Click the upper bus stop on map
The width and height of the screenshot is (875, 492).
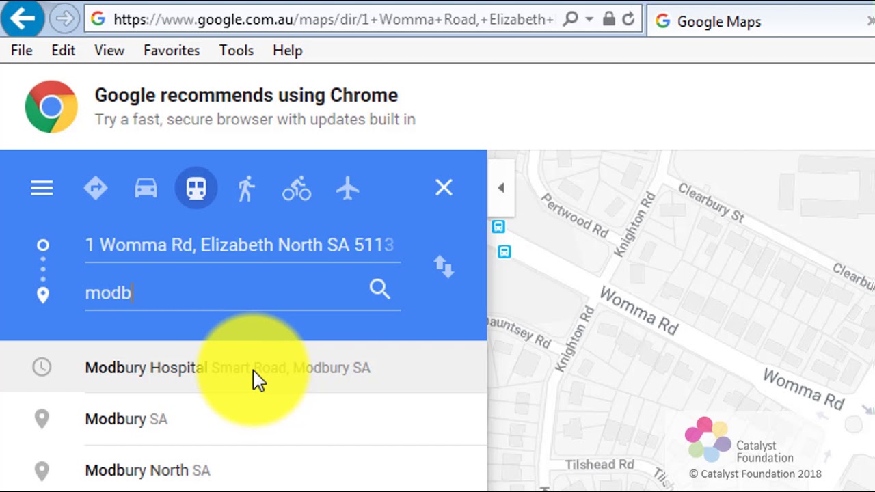tap(498, 227)
